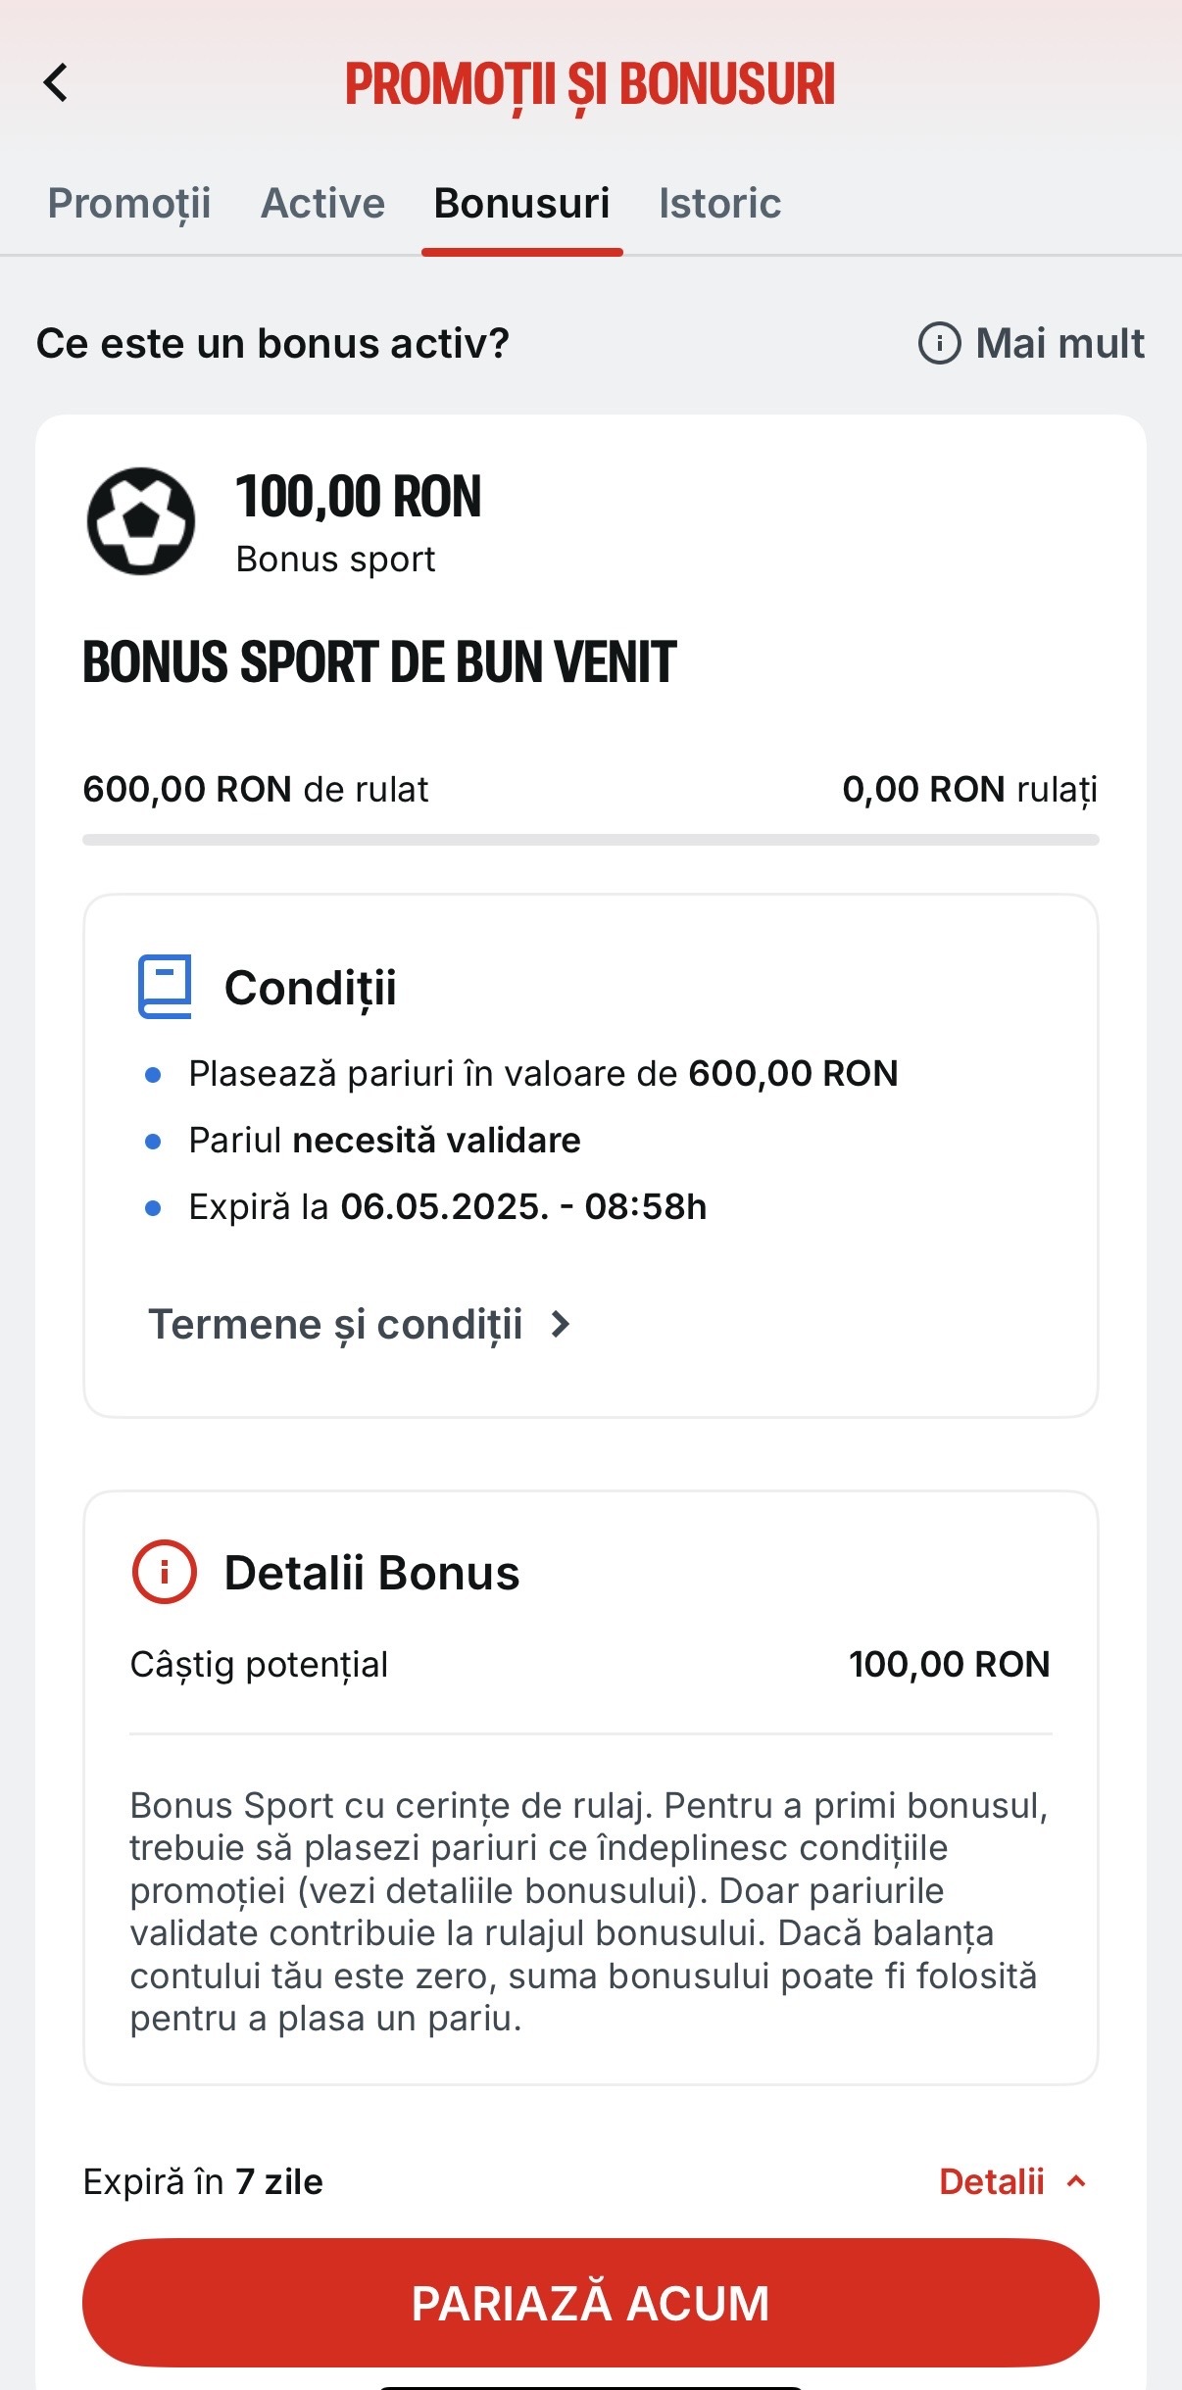Tap the red info icon near Detalii Bonus

[164, 1572]
